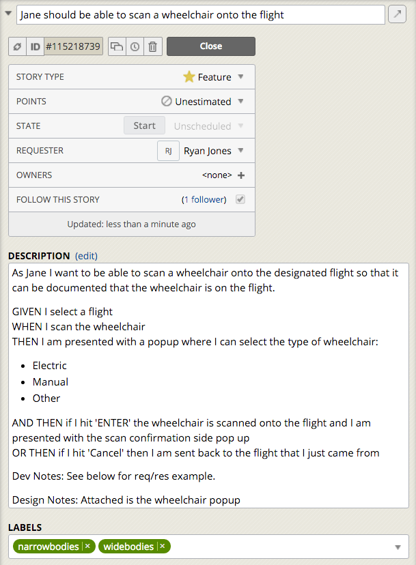Clone this story with the duplicate icon
The image size is (416, 565).
coord(117,46)
